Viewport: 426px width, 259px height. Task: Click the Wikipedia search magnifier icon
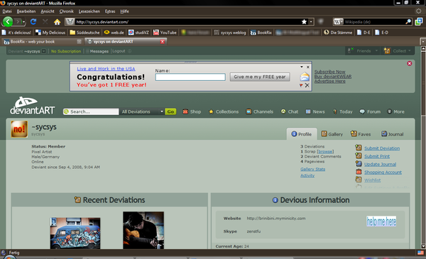[x=408, y=22]
